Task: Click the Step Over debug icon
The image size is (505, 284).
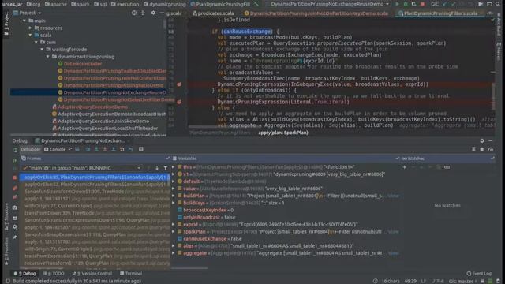Action: (x=88, y=149)
